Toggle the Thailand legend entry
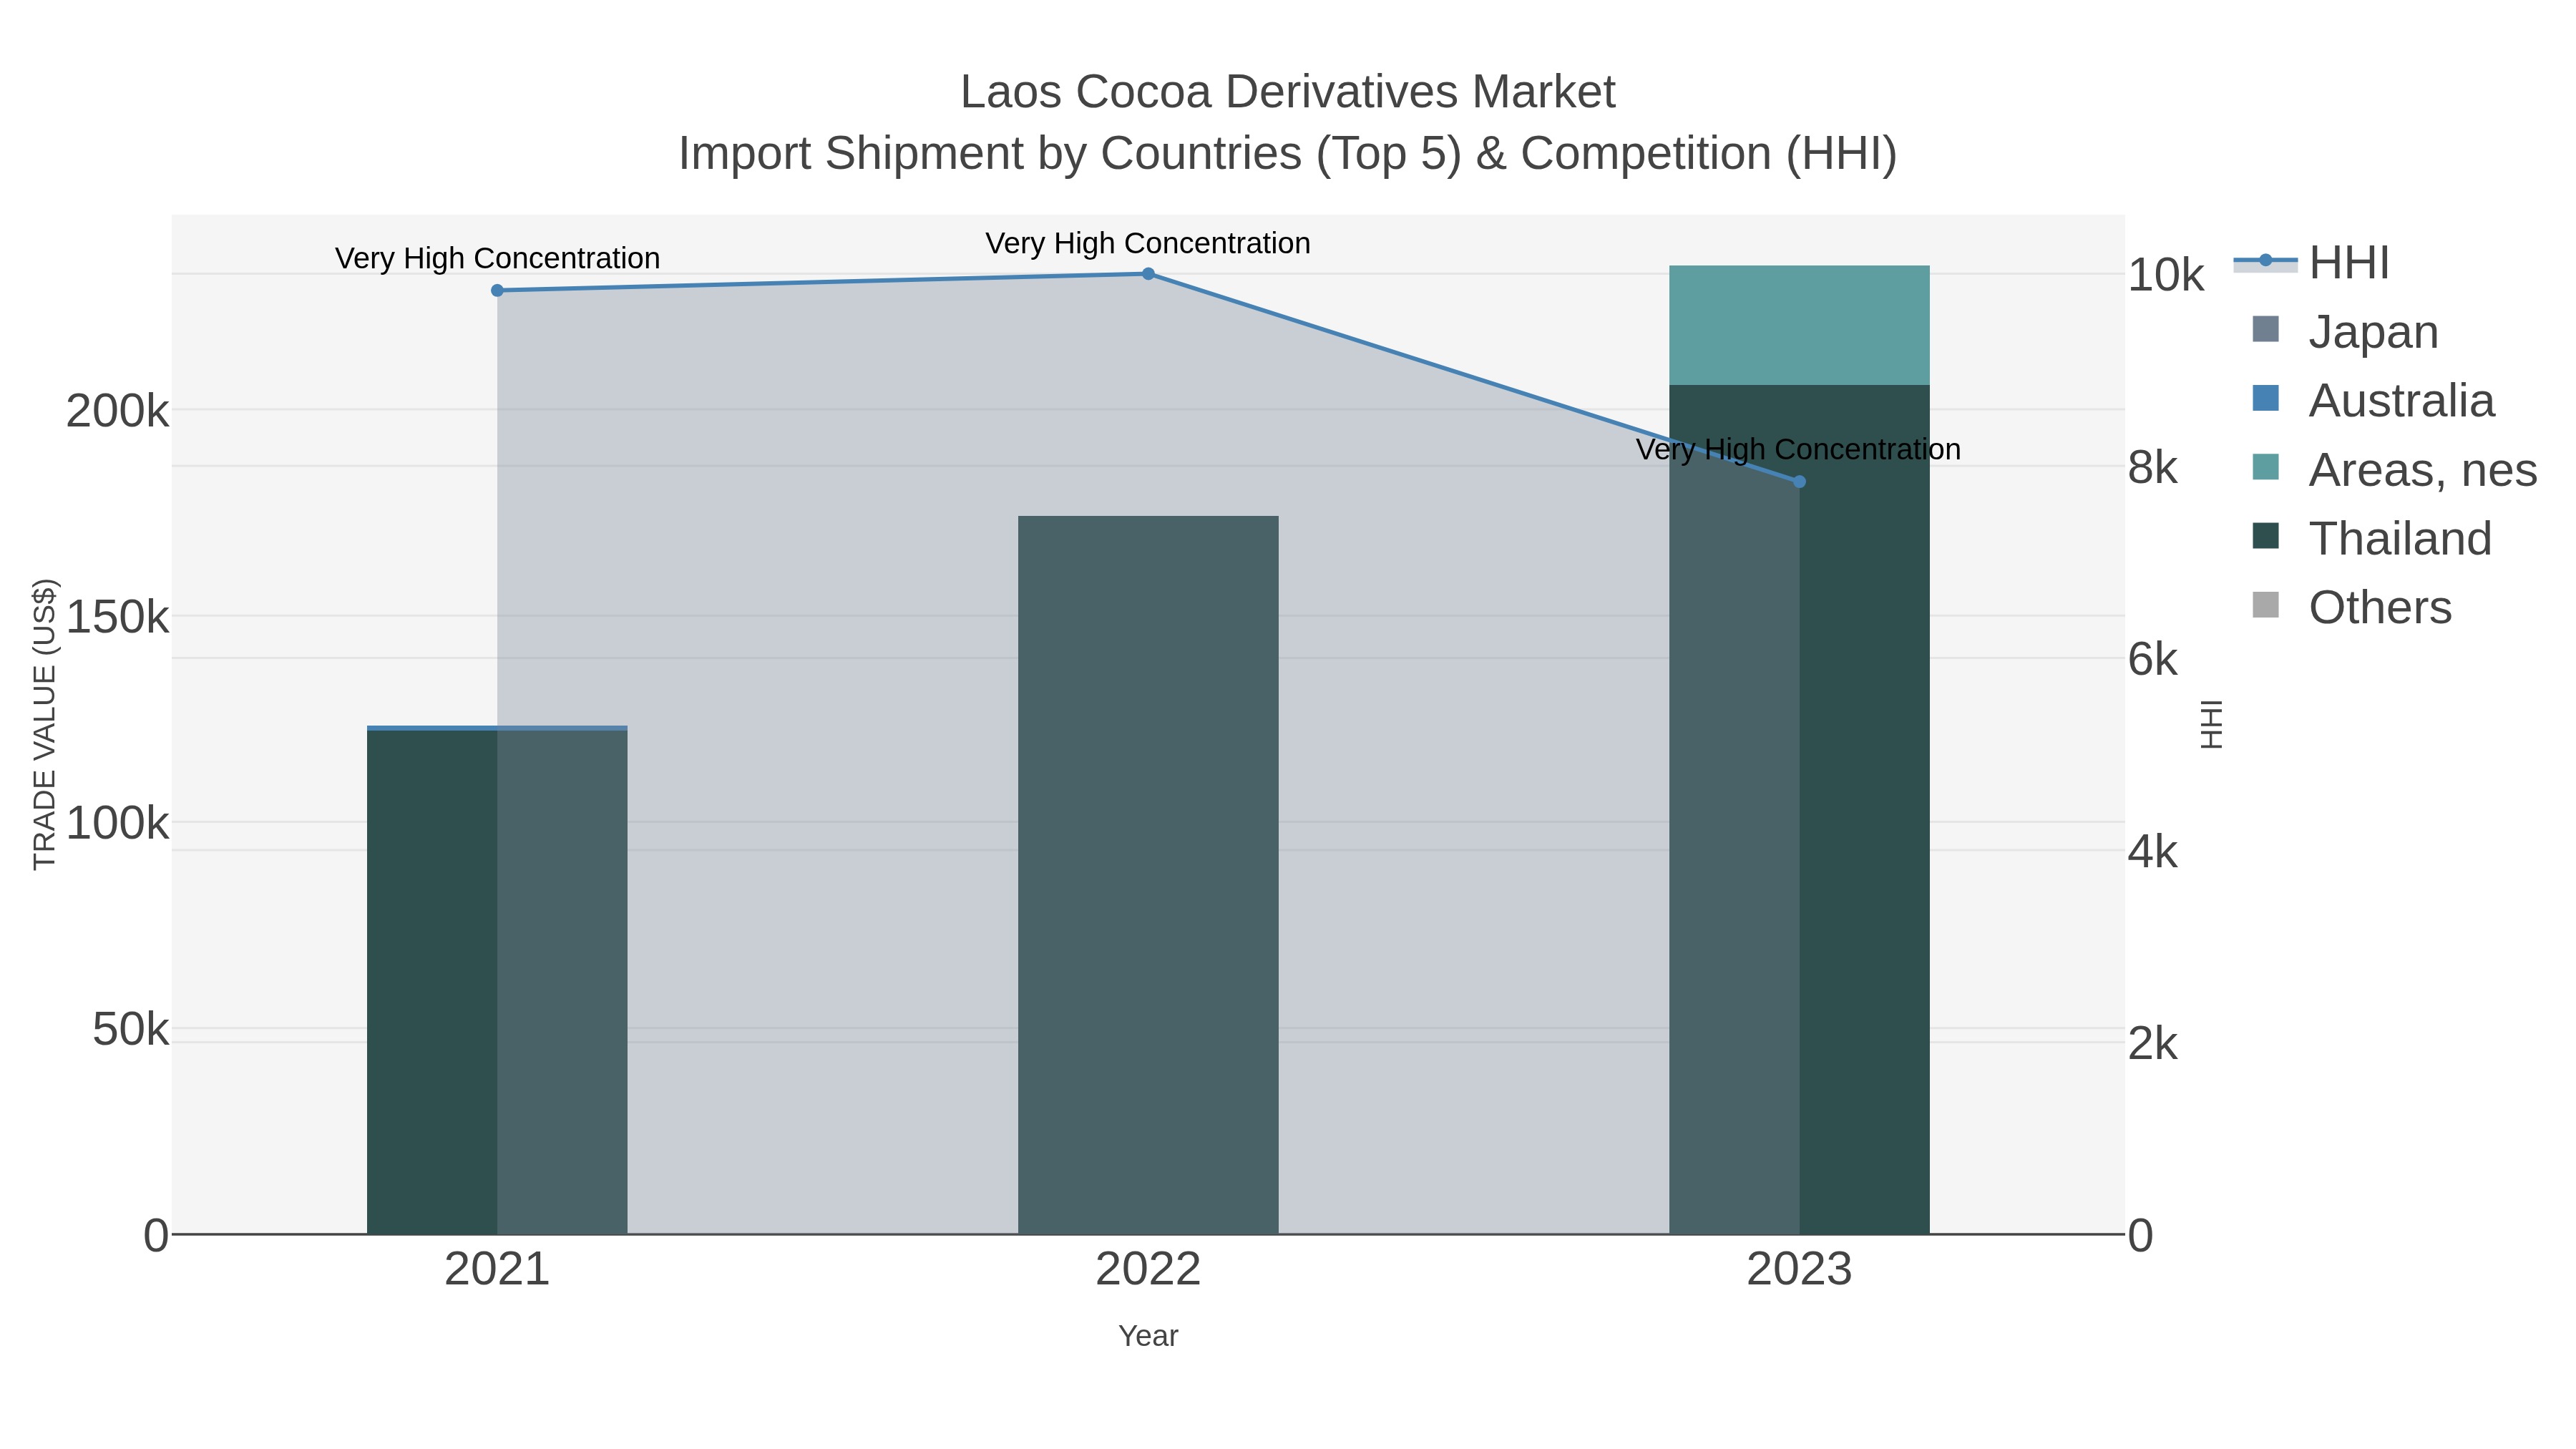 2371,538
